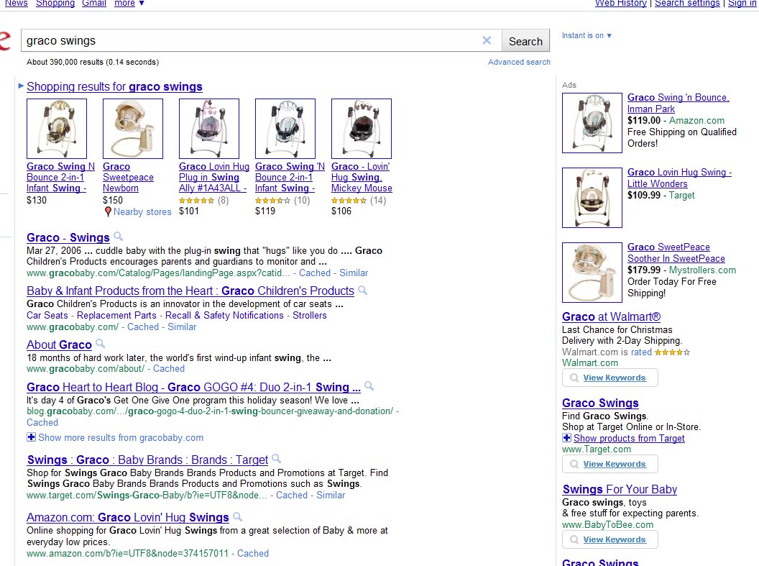Open Graco - Swings result title

68,238
